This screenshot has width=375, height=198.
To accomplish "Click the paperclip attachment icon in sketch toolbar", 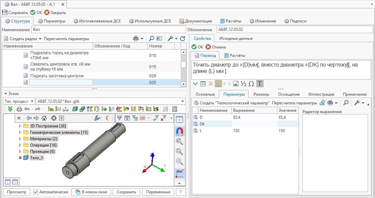I will coord(165,109).
